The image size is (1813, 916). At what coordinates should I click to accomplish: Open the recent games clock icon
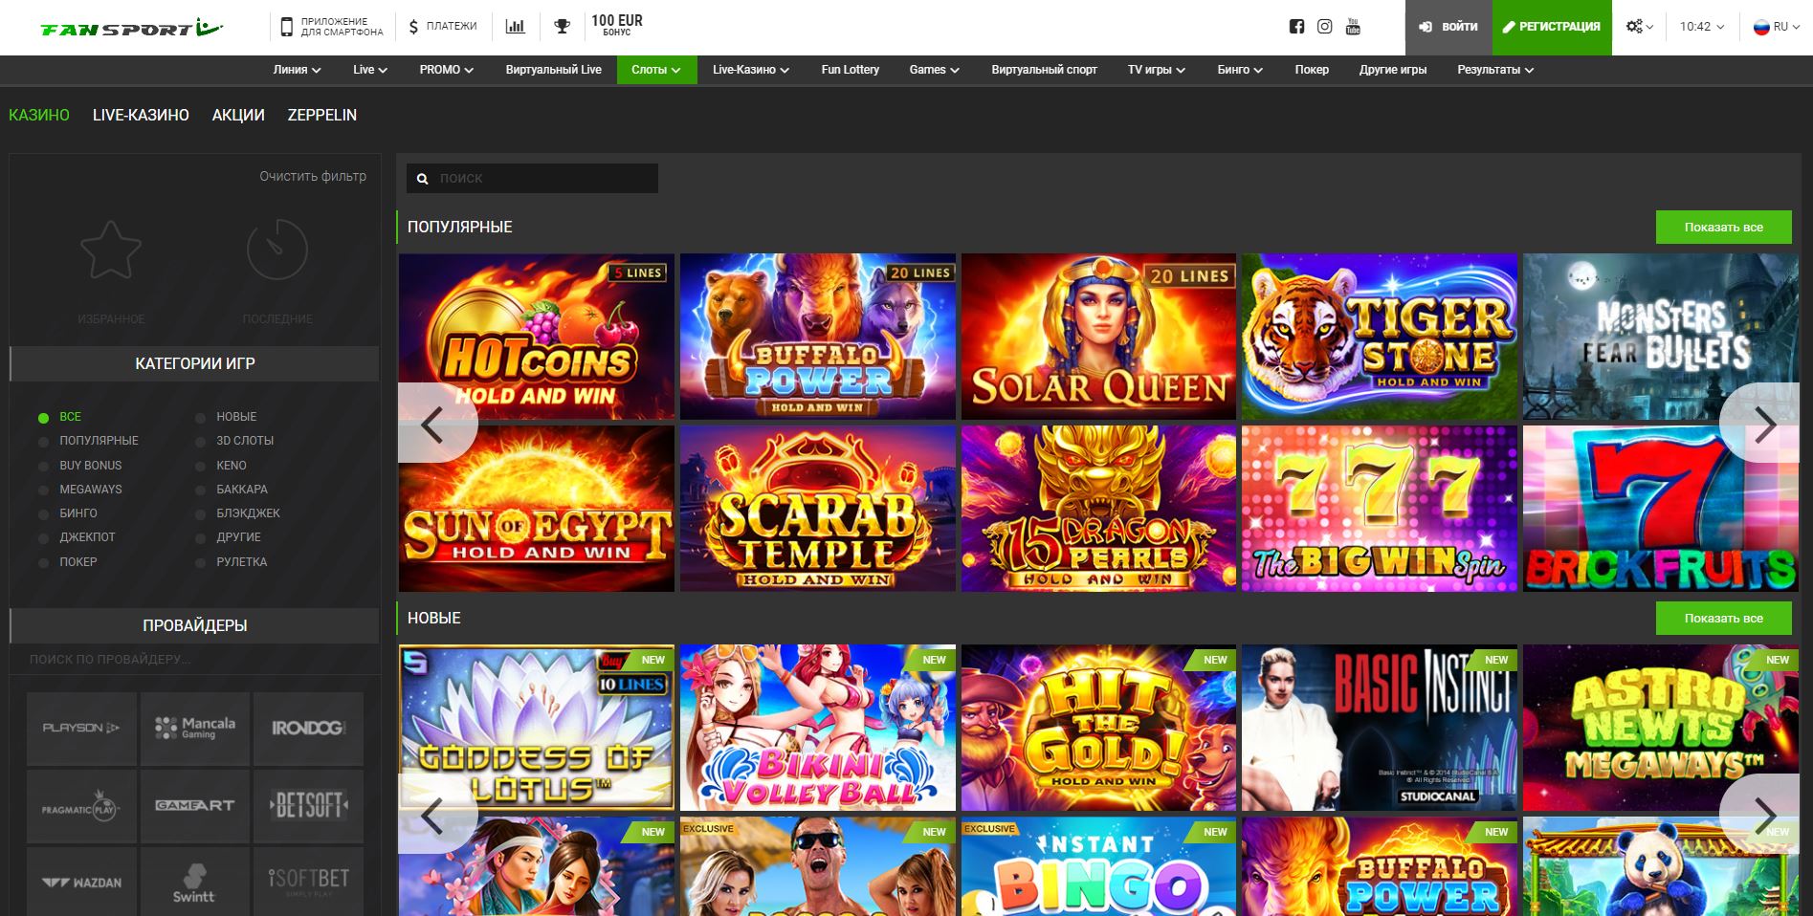277,250
